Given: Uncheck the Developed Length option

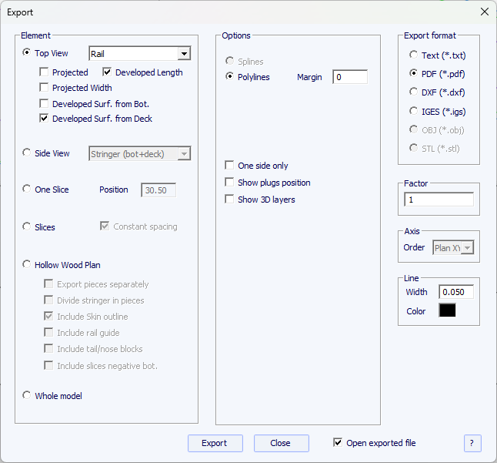Looking at the screenshot, I should click(108, 72).
